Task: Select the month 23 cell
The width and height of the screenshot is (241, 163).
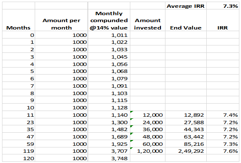Action: [x=19, y=122]
